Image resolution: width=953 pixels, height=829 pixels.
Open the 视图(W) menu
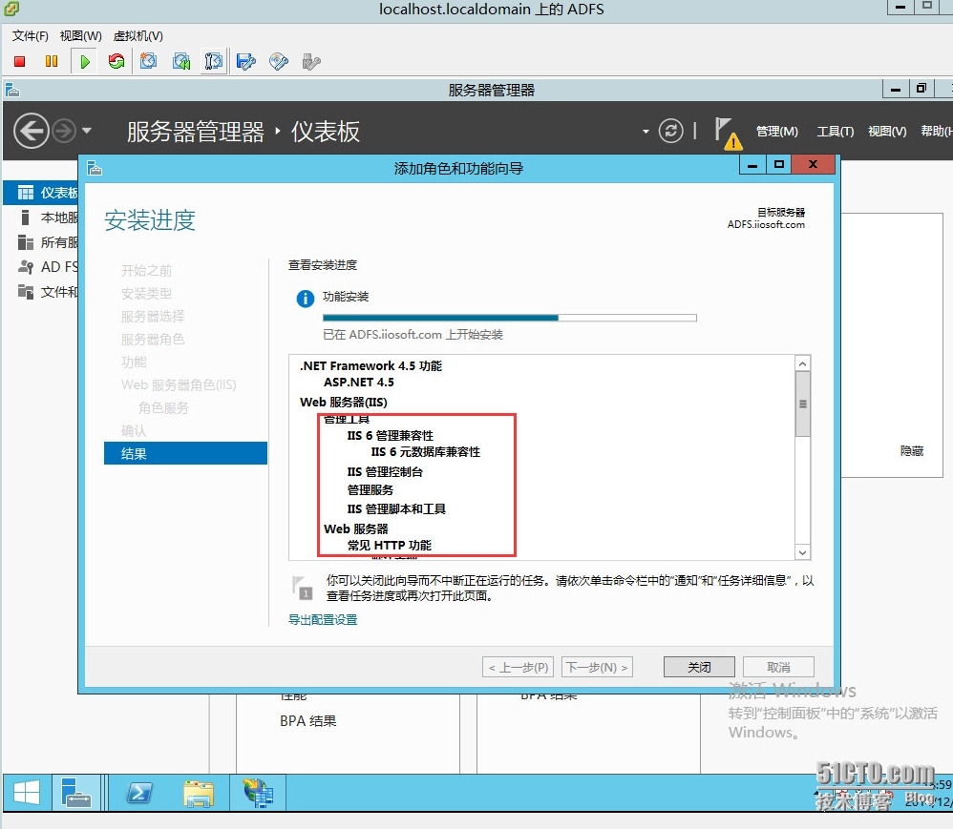pyautogui.click(x=81, y=36)
